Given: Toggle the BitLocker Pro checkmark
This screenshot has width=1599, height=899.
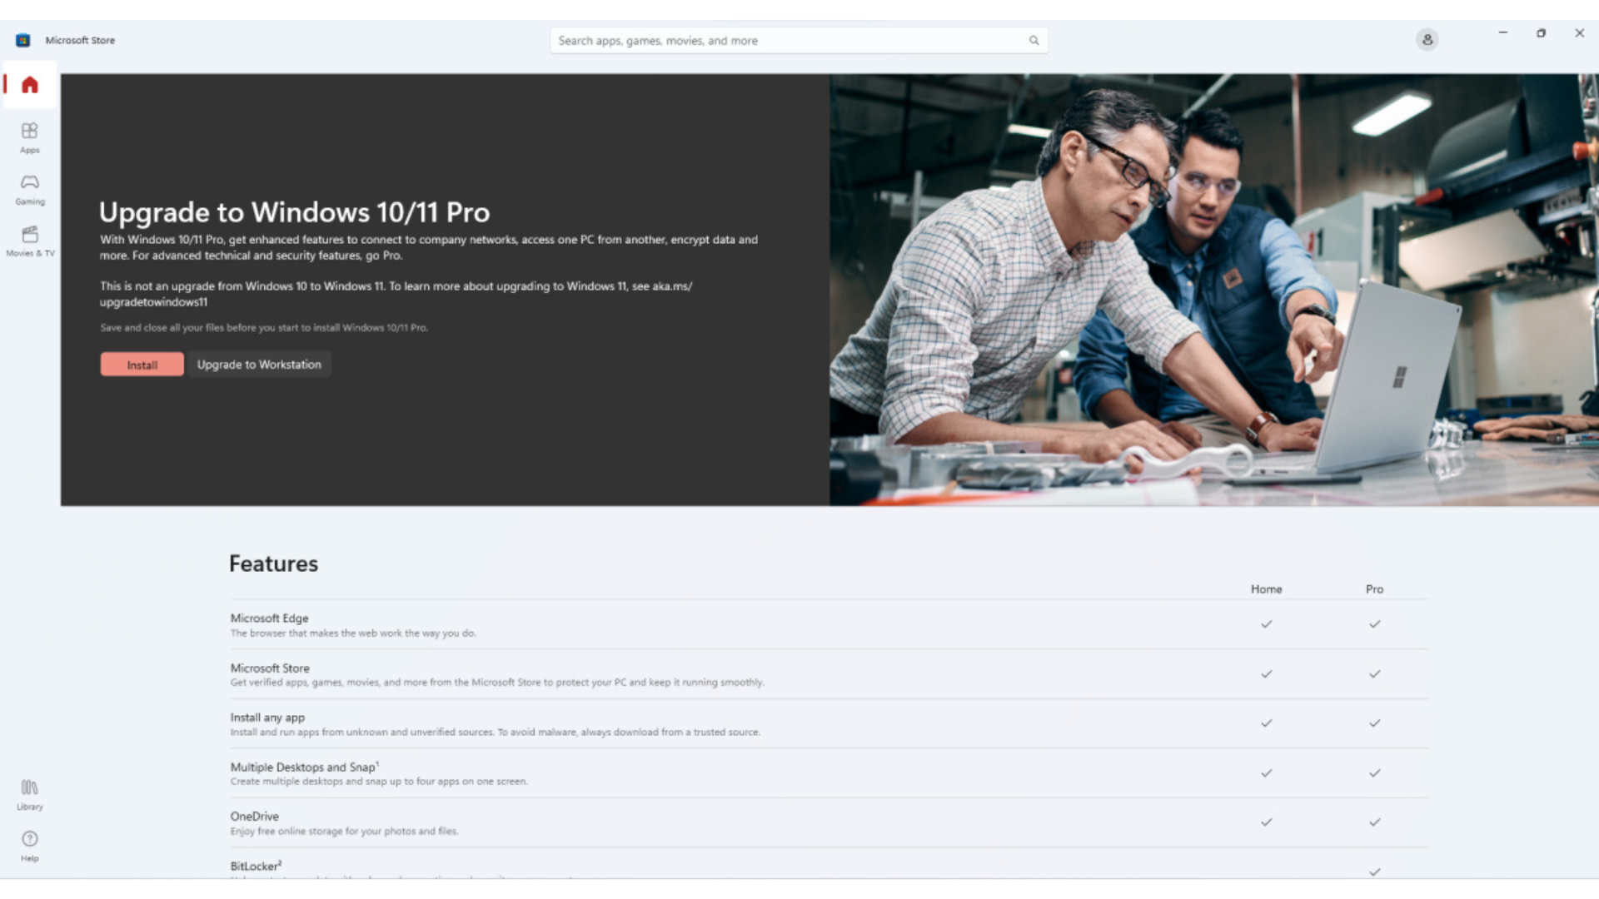Looking at the screenshot, I should click(1374, 872).
